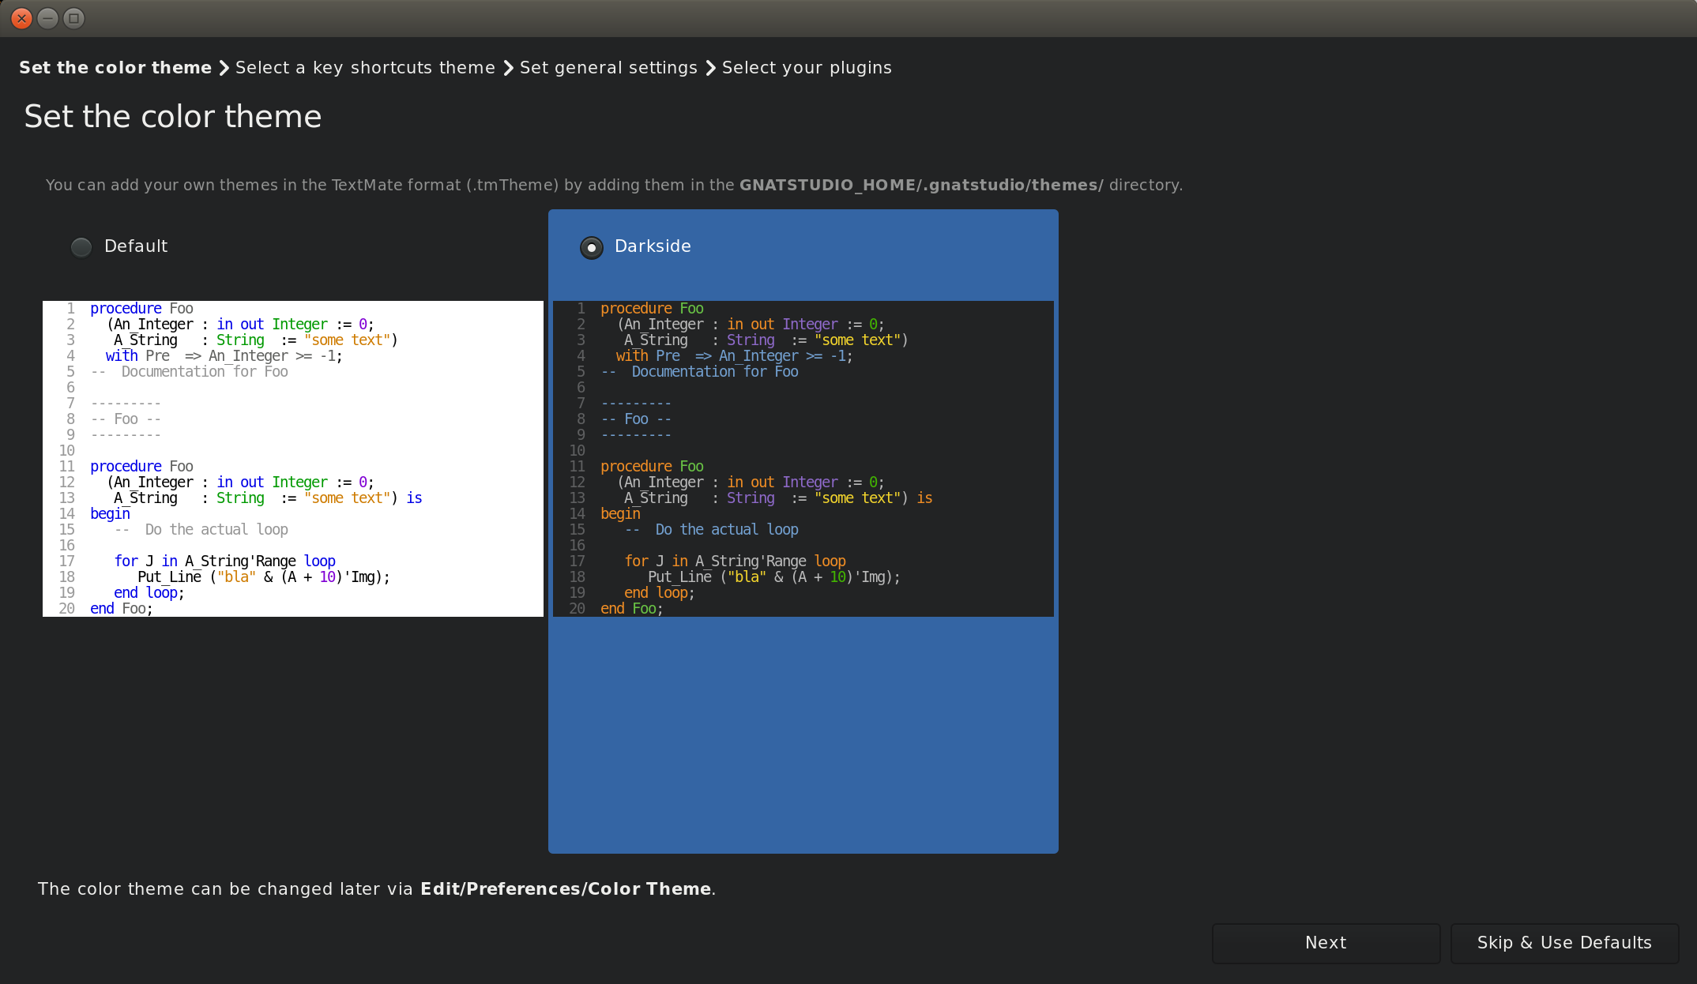Close the window with red button
Image resolution: width=1697 pixels, height=984 pixels.
click(22, 18)
